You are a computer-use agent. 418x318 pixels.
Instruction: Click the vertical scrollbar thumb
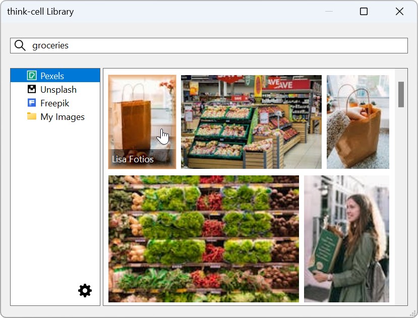click(401, 94)
